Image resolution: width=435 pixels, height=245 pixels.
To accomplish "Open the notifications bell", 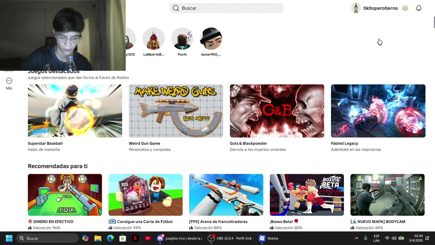I will (419, 8).
